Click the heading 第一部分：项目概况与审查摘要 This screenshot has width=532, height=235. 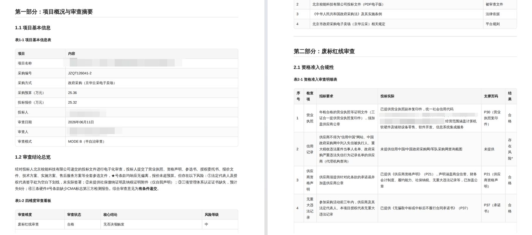coord(54,12)
